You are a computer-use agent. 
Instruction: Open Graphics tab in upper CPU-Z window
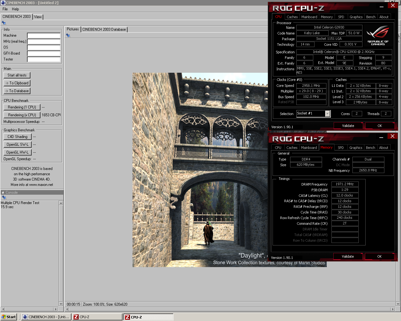pos(356,17)
